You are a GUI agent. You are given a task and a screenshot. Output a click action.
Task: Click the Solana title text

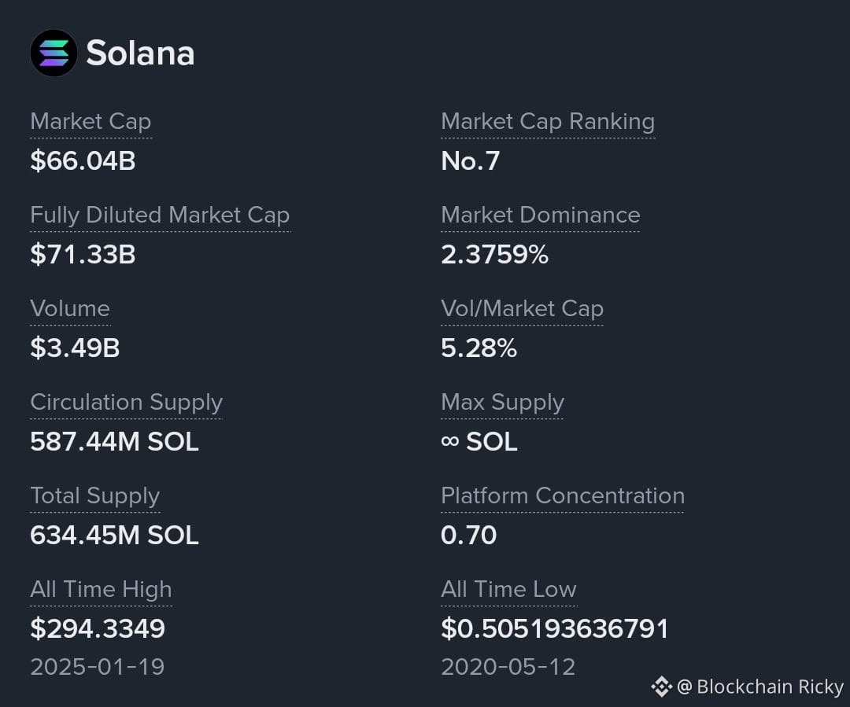[140, 53]
